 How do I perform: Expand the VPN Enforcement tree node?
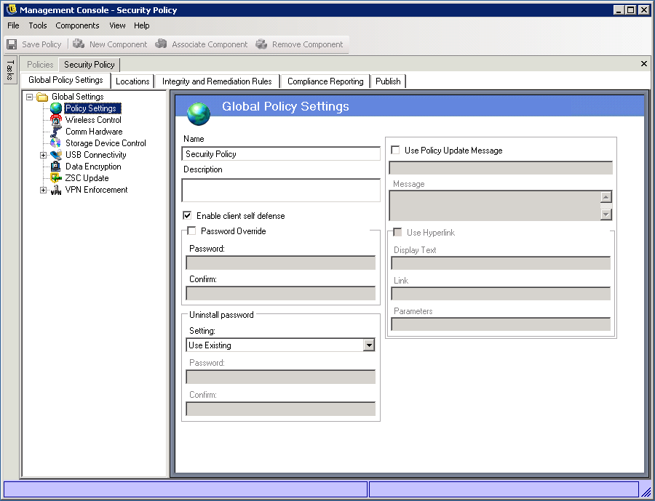[x=43, y=190]
